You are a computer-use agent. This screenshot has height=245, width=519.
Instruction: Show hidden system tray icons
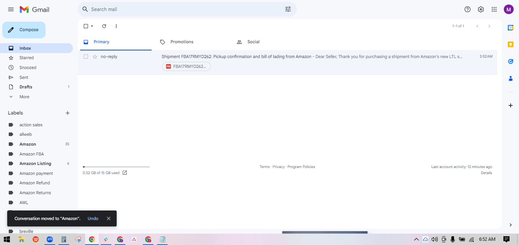[x=416, y=239]
